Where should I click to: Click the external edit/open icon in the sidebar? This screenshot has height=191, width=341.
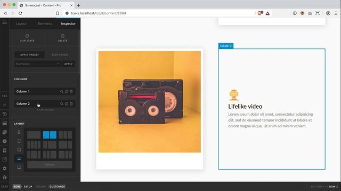[x=4, y=159]
